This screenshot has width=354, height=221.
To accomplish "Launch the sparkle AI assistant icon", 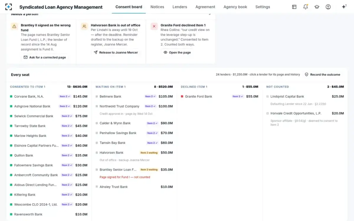I will (x=344, y=7).
